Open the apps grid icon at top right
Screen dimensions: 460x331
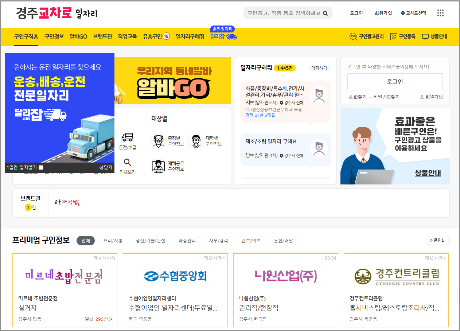coord(440,13)
